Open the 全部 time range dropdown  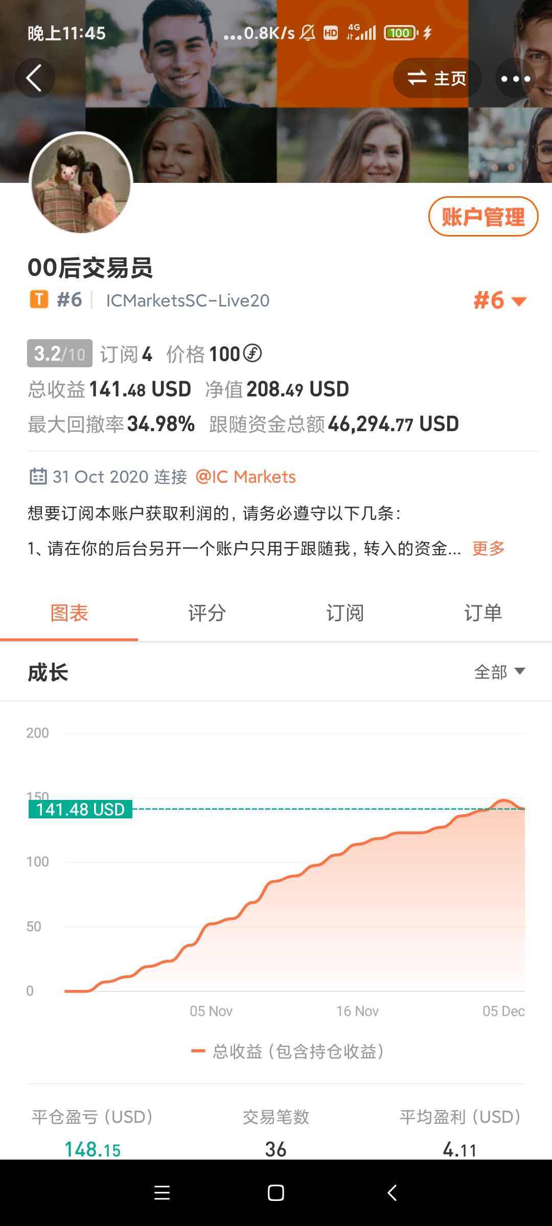(x=500, y=672)
